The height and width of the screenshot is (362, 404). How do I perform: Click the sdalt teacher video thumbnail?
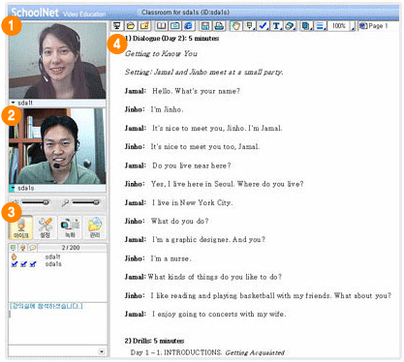57,61
